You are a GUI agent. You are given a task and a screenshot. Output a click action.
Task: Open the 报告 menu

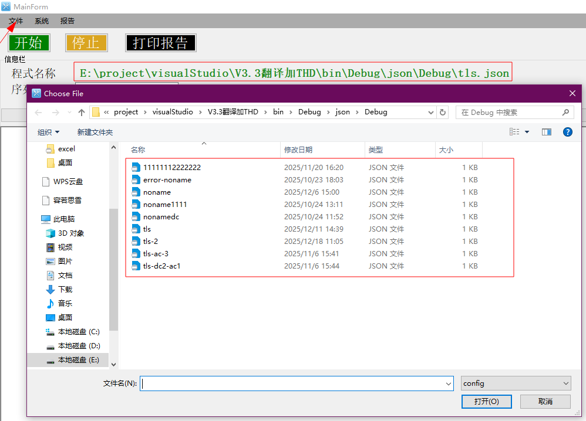(68, 21)
